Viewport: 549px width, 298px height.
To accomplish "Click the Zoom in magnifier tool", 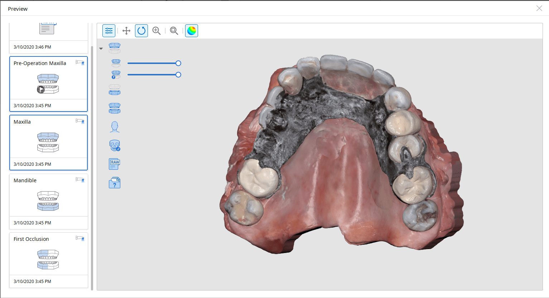I will [156, 31].
